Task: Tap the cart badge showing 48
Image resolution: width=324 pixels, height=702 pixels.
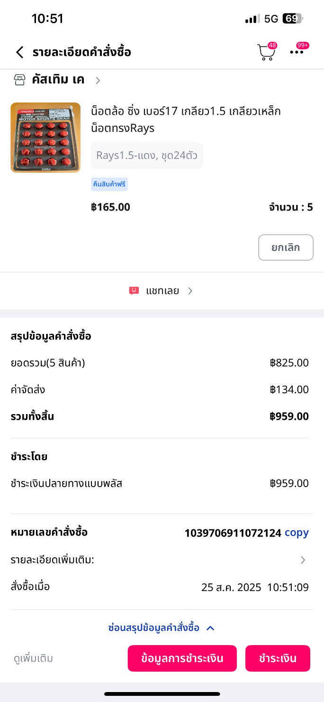Action: [x=272, y=46]
